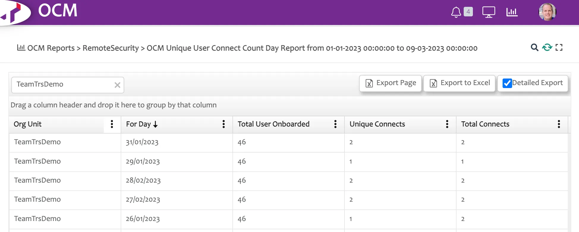Select date cell 29/01/2023
Viewport: 579px width, 232px height.
coord(143,162)
